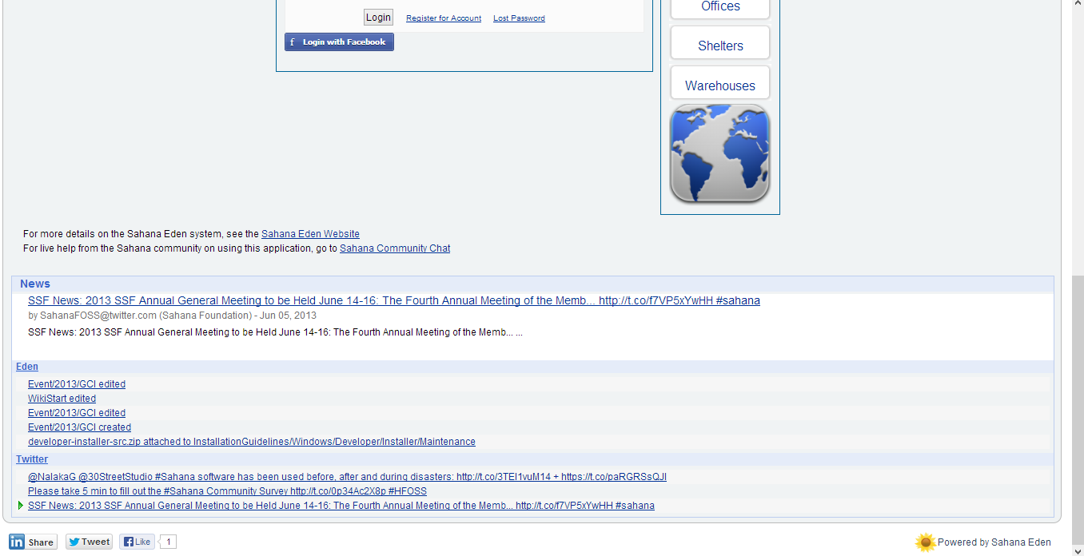Click the green arrow beside the SSF News tweet
1084x556 pixels.
(x=21, y=506)
